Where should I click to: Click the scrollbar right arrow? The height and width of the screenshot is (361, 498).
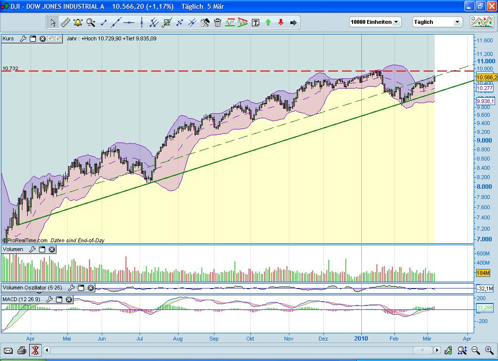[437, 350]
